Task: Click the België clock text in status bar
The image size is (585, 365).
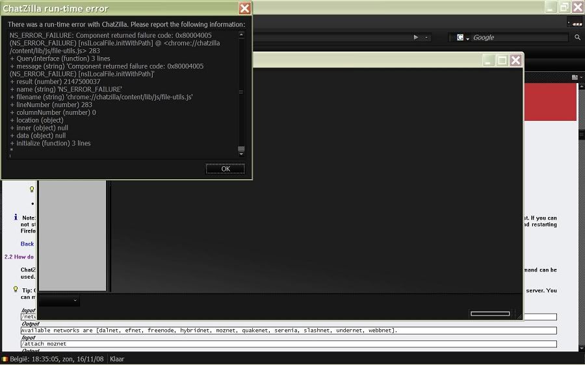Action: [57, 359]
